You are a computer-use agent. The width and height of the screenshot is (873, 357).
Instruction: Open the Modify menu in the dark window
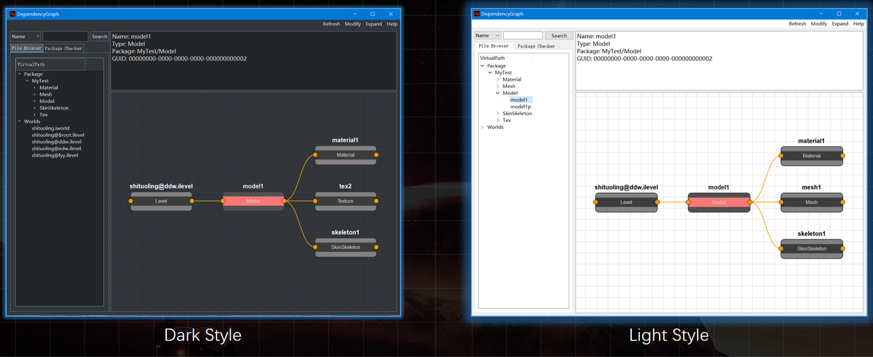point(352,24)
